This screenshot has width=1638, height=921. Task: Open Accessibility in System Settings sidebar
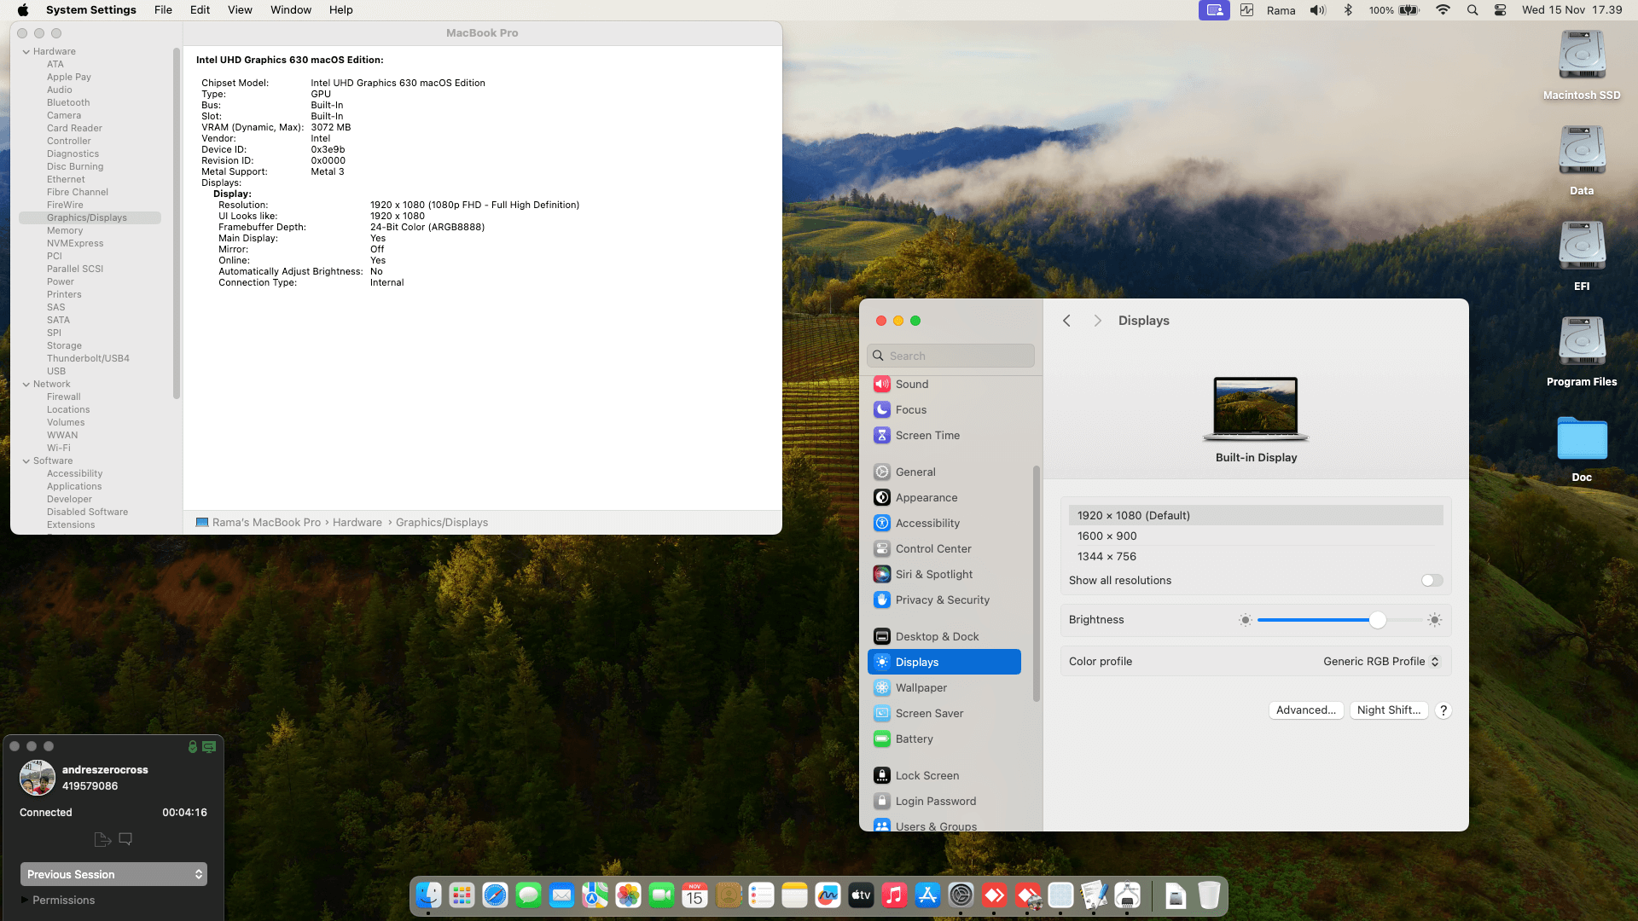tap(944, 524)
